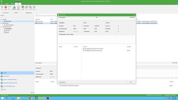178x100 pixels.
Task: Open job Statistics from the ribbon
Action: (14, 8)
